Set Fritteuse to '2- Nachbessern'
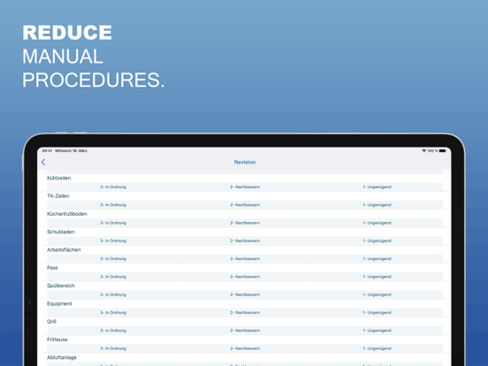Screen dimensions: 488x366 click(245, 348)
